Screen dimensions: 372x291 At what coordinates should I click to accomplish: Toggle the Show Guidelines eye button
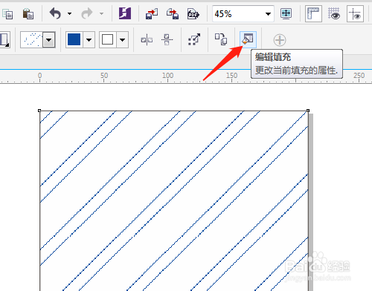pos(355,13)
